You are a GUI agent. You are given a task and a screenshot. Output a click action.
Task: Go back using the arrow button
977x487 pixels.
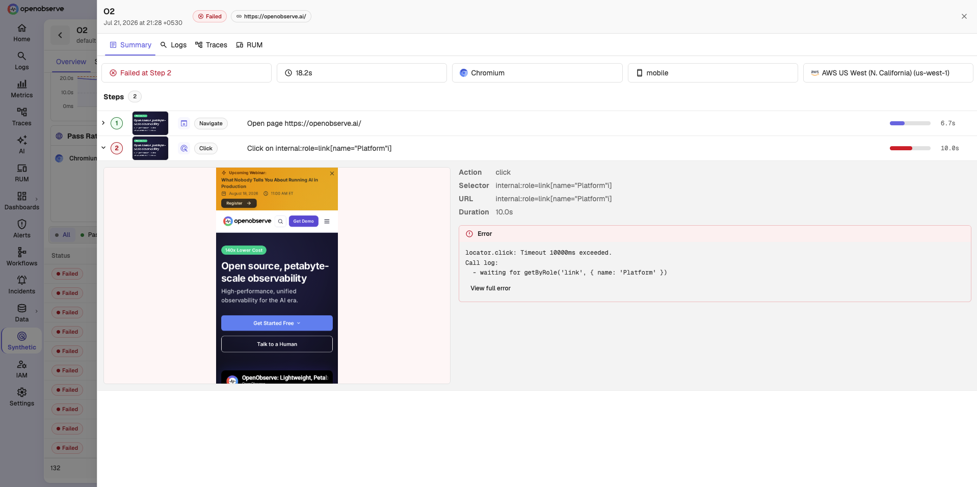coord(60,35)
